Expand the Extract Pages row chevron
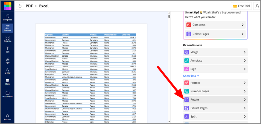261x124 pixels. 245,108
